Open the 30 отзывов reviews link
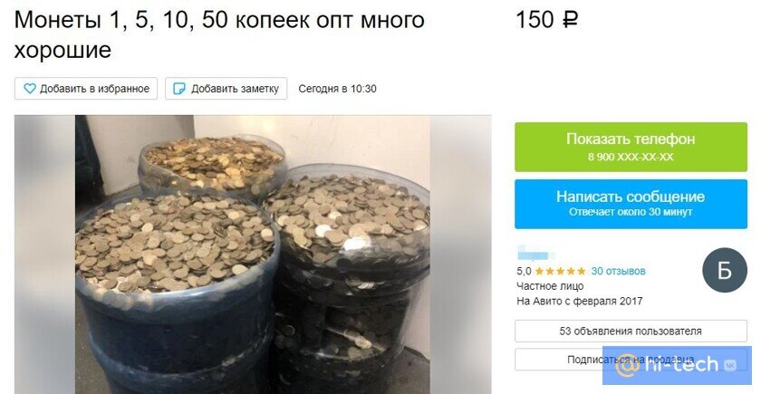The image size is (761, 394). coord(618,271)
